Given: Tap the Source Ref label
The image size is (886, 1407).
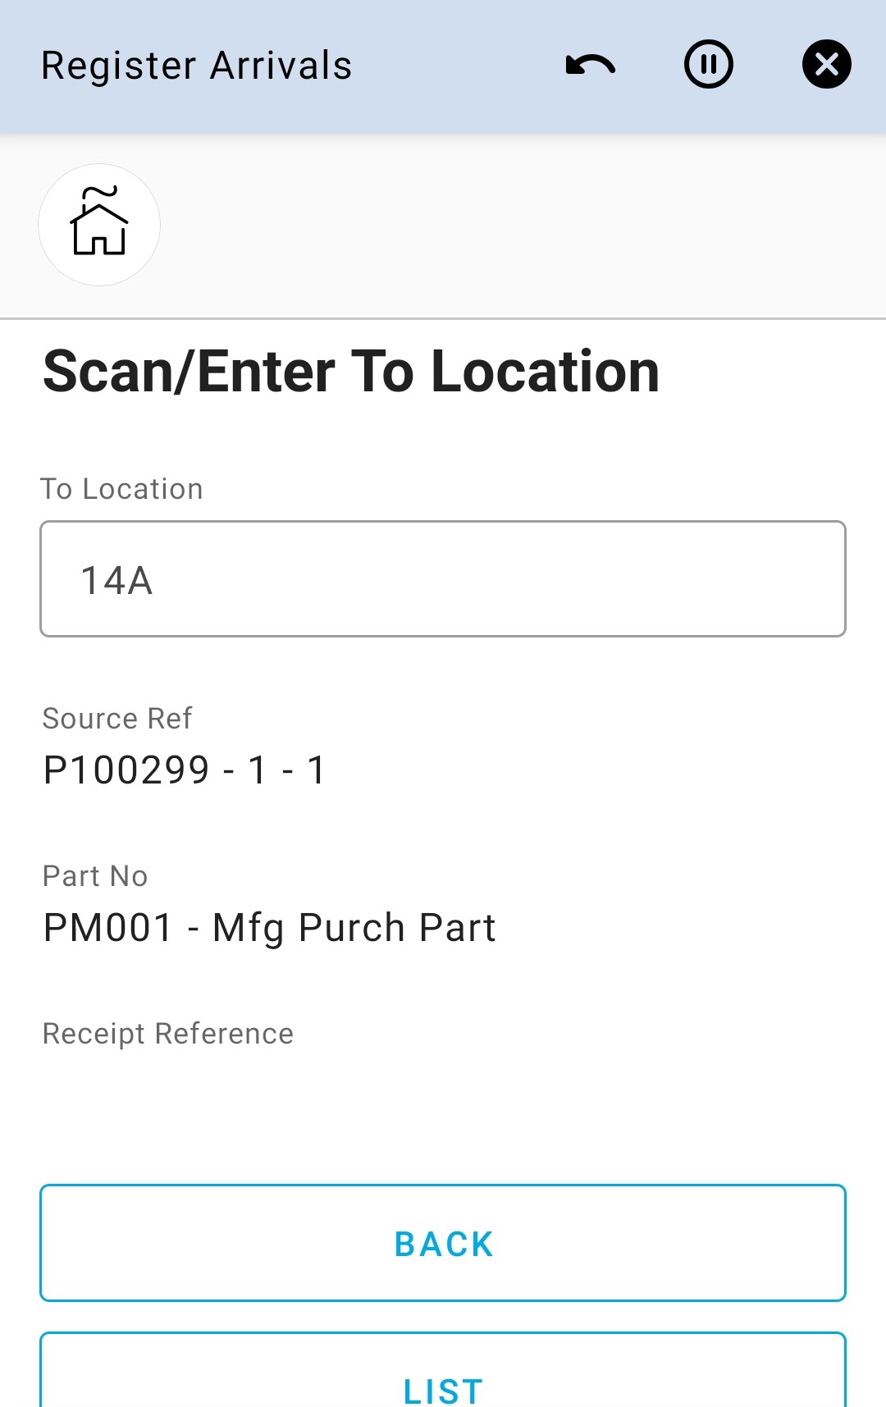Looking at the screenshot, I should click(117, 719).
